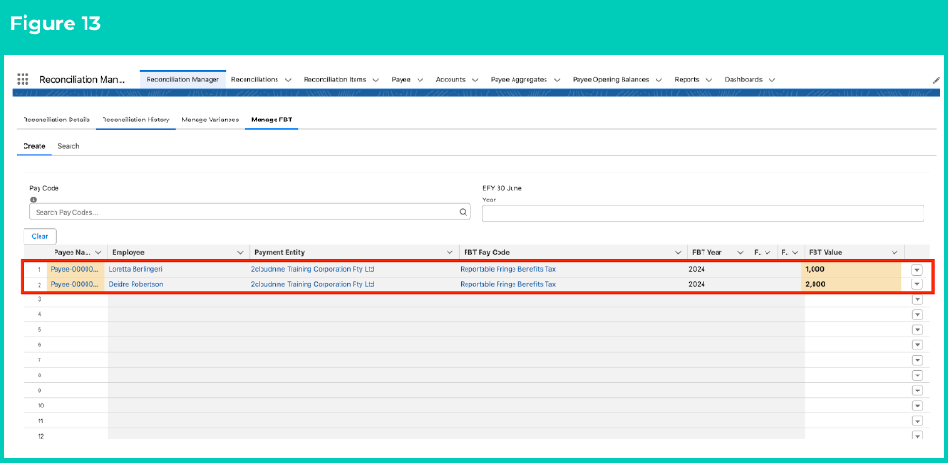
Task: Click FBT Value cell 1,000
Action: click(852, 269)
